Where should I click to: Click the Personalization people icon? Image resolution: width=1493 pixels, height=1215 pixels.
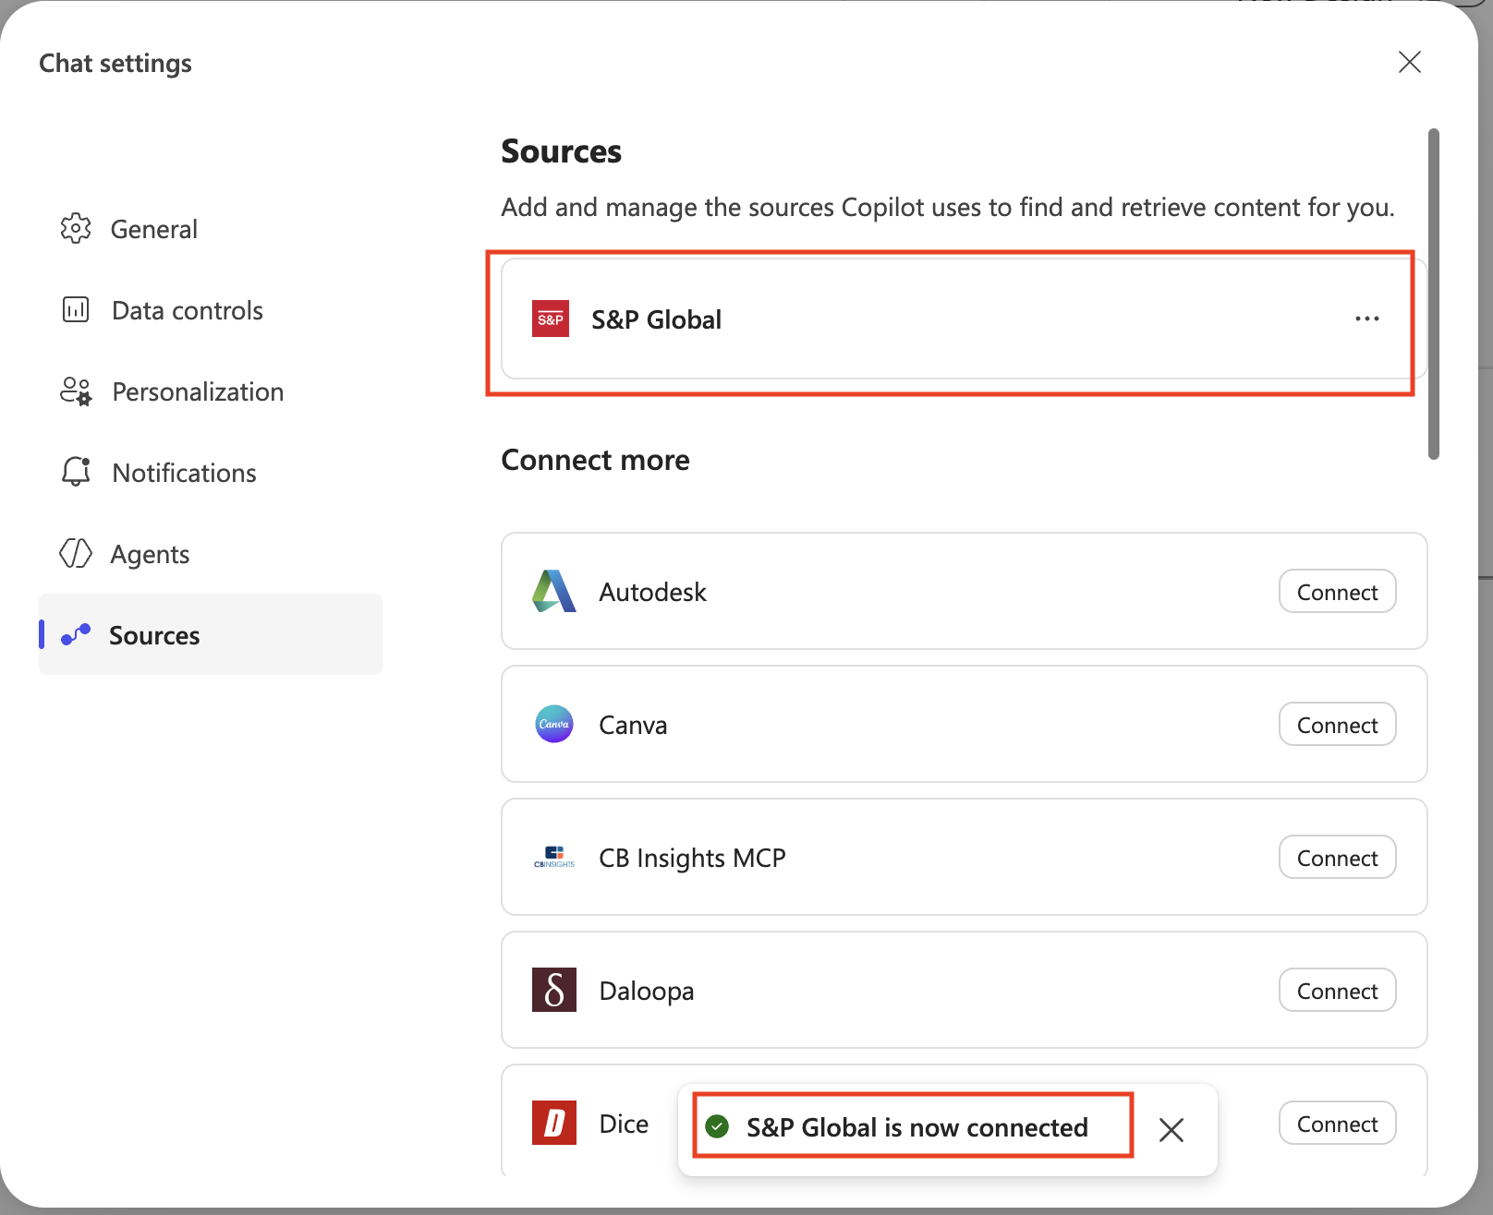(x=76, y=391)
